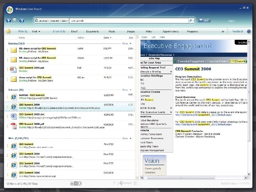Expand the Partner Events submenu arrow
The image size is (256, 192).
click(171, 108)
